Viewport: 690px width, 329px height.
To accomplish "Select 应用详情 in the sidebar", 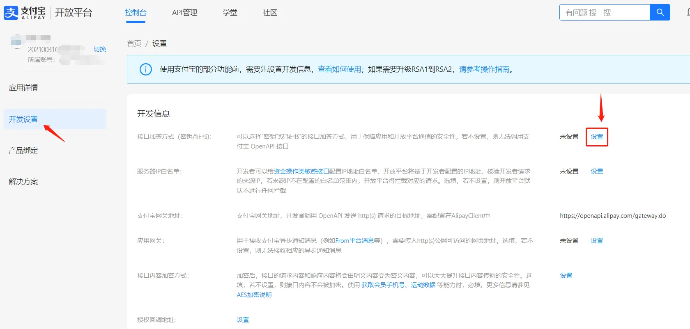I will click(x=23, y=88).
